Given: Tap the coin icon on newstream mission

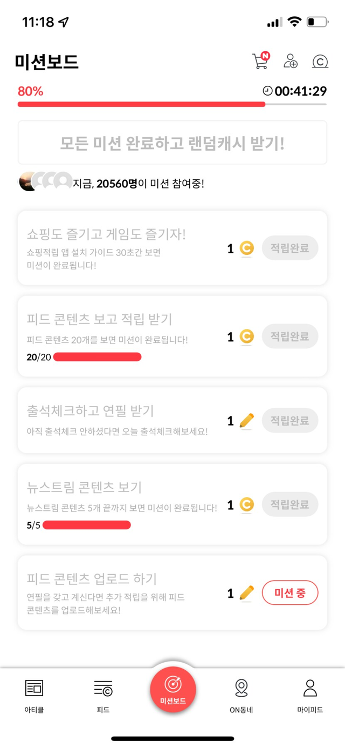Looking at the screenshot, I should (x=246, y=504).
